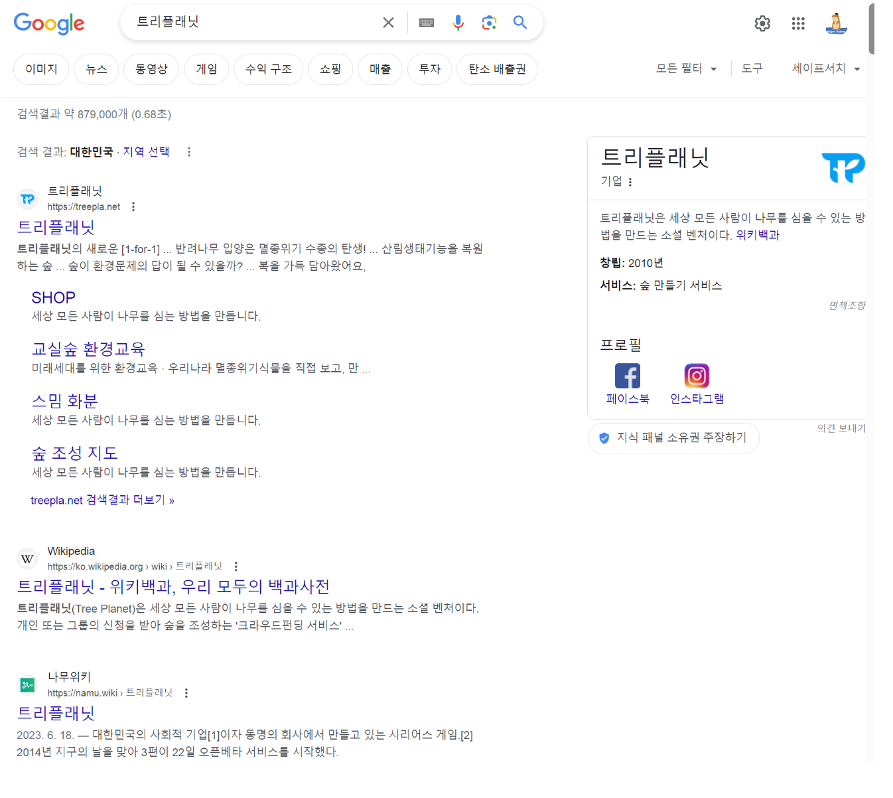This screenshot has width=893, height=798.
Task: Click the TP logo in knowledge panel
Action: tap(843, 167)
